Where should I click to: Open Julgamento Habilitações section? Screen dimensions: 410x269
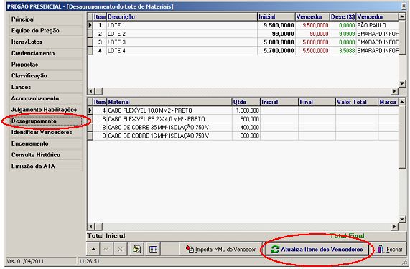pyautogui.click(x=46, y=110)
